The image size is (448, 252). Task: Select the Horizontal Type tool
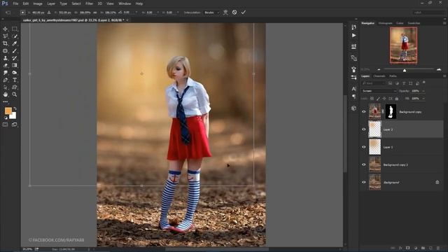pyautogui.click(x=14, y=80)
